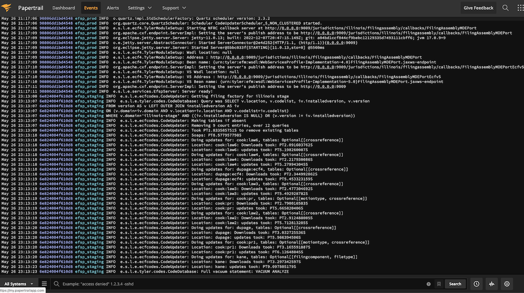Viewport: 524px width, 293px height.
Task: Open the Alerts tab
Action: coord(113,8)
